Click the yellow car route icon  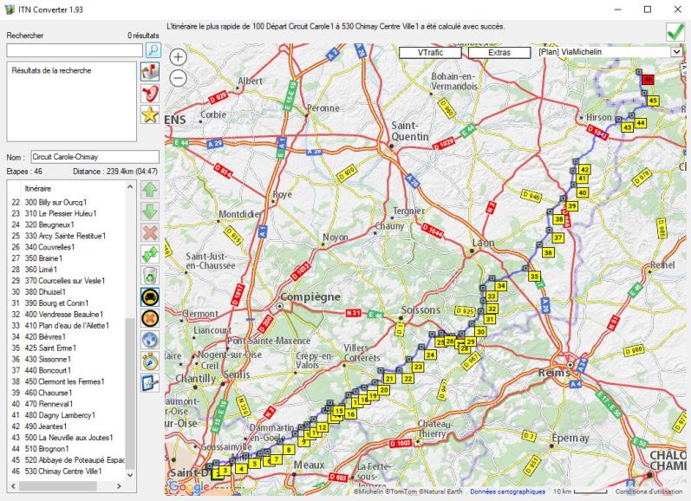[150, 297]
